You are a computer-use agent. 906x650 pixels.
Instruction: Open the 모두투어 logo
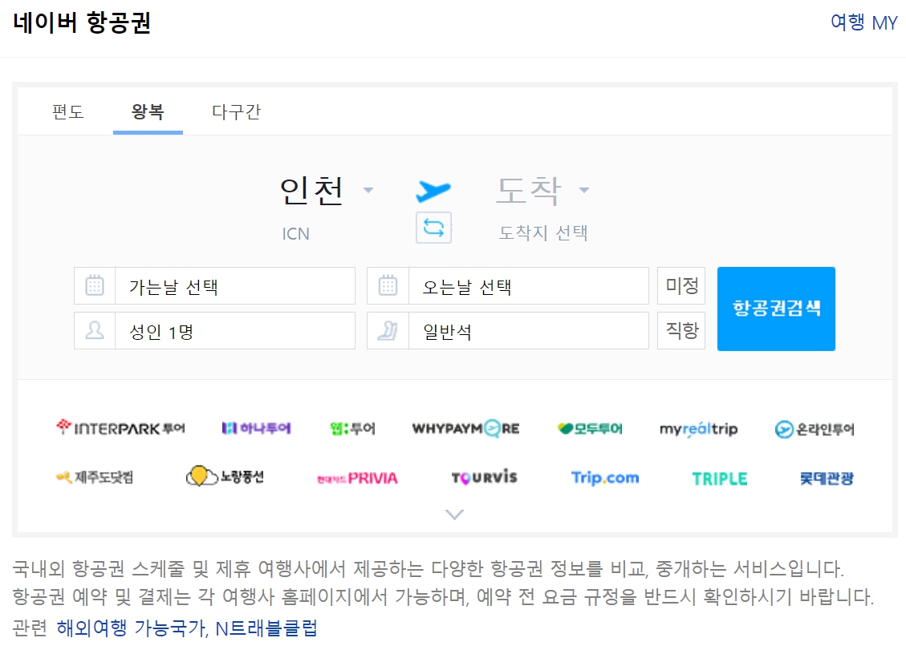[590, 428]
